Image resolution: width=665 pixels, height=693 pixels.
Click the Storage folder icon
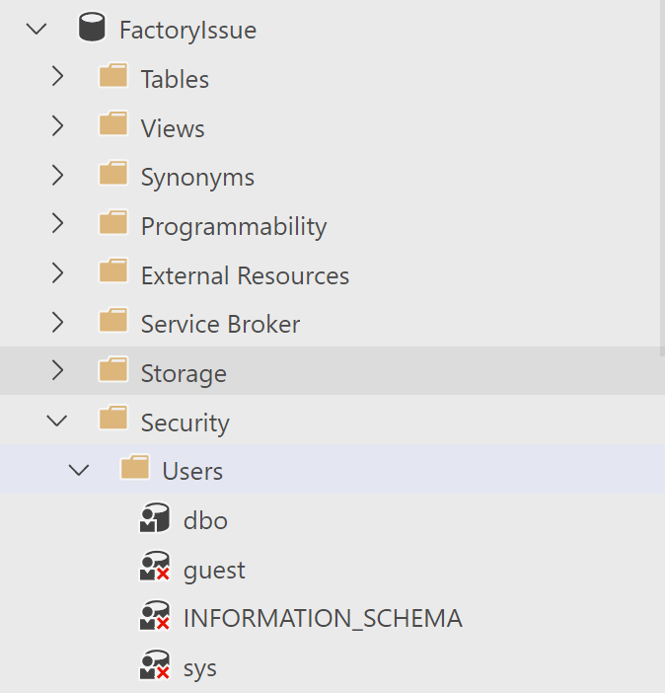coord(113,368)
